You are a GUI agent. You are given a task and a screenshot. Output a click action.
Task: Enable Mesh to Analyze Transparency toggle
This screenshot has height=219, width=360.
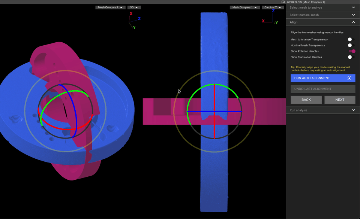[351, 39]
